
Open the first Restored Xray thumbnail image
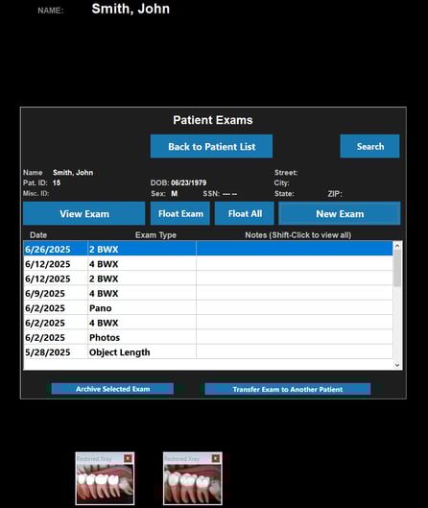pyautogui.click(x=105, y=483)
